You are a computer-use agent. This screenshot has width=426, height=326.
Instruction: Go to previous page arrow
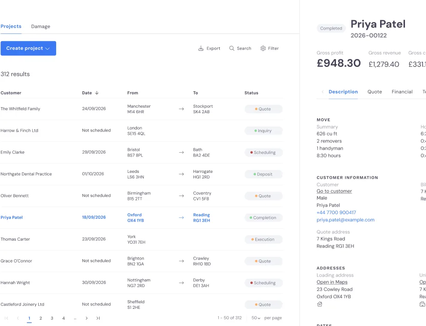[18, 318]
